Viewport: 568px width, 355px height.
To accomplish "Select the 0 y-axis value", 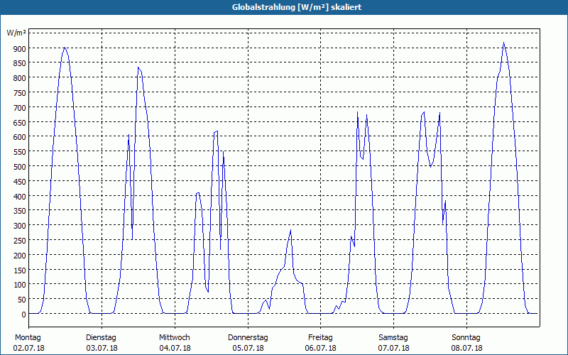I will coord(24,315).
